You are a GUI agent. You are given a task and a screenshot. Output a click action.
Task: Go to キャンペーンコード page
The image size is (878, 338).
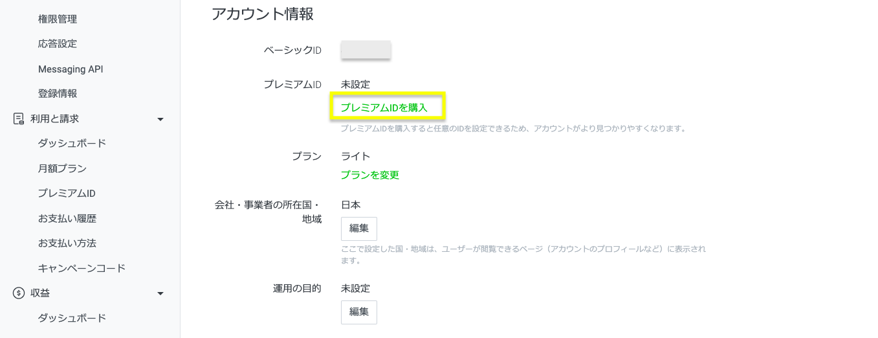82,268
